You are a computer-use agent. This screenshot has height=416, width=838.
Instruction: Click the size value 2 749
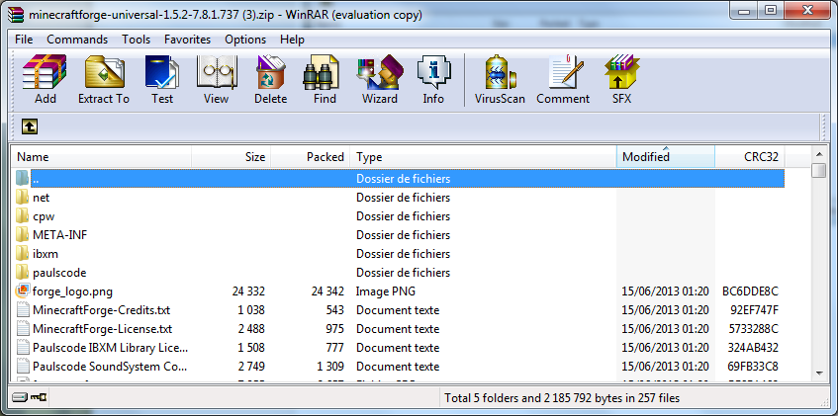(251, 367)
